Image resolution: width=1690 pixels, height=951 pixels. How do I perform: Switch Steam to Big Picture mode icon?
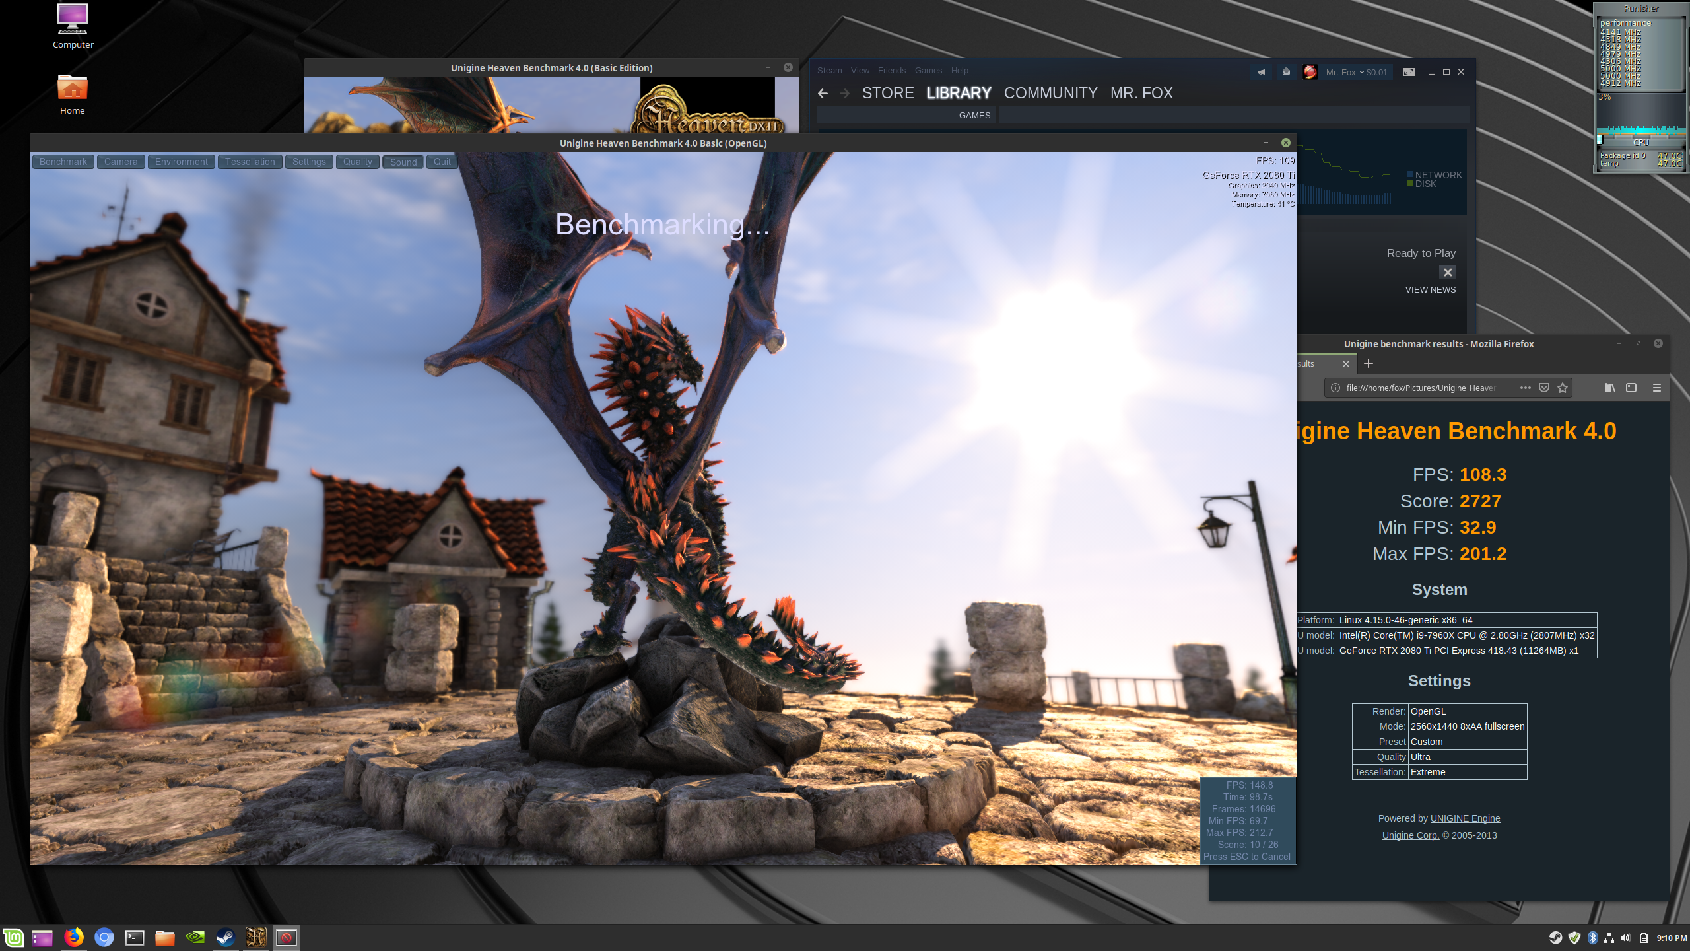click(1408, 72)
